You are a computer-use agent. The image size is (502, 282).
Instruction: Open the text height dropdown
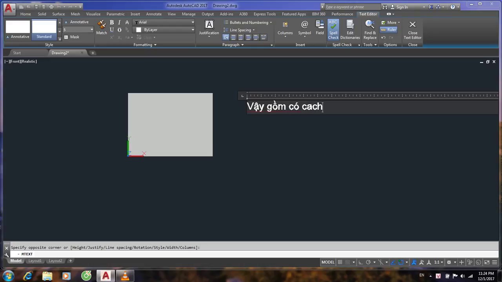78,30
